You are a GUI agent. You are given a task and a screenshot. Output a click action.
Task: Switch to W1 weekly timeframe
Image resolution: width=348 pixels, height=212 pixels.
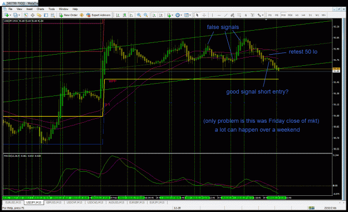[x=317, y=15]
